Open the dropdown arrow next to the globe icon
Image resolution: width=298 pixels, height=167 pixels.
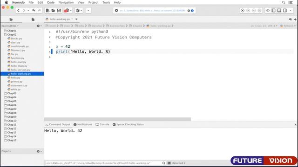click(81, 10)
